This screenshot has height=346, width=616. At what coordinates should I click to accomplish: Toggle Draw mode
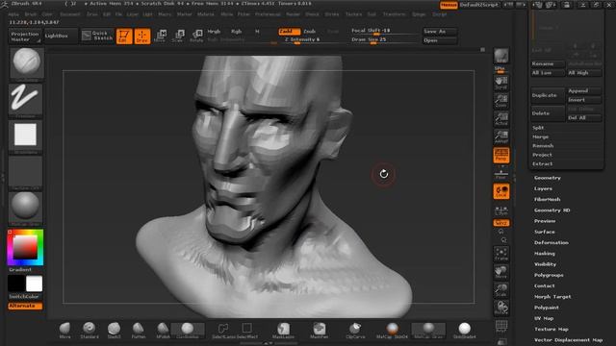pos(142,37)
